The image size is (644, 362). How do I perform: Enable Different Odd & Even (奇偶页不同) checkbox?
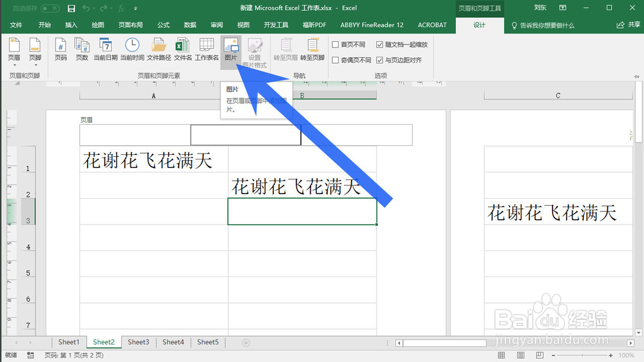(x=336, y=60)
